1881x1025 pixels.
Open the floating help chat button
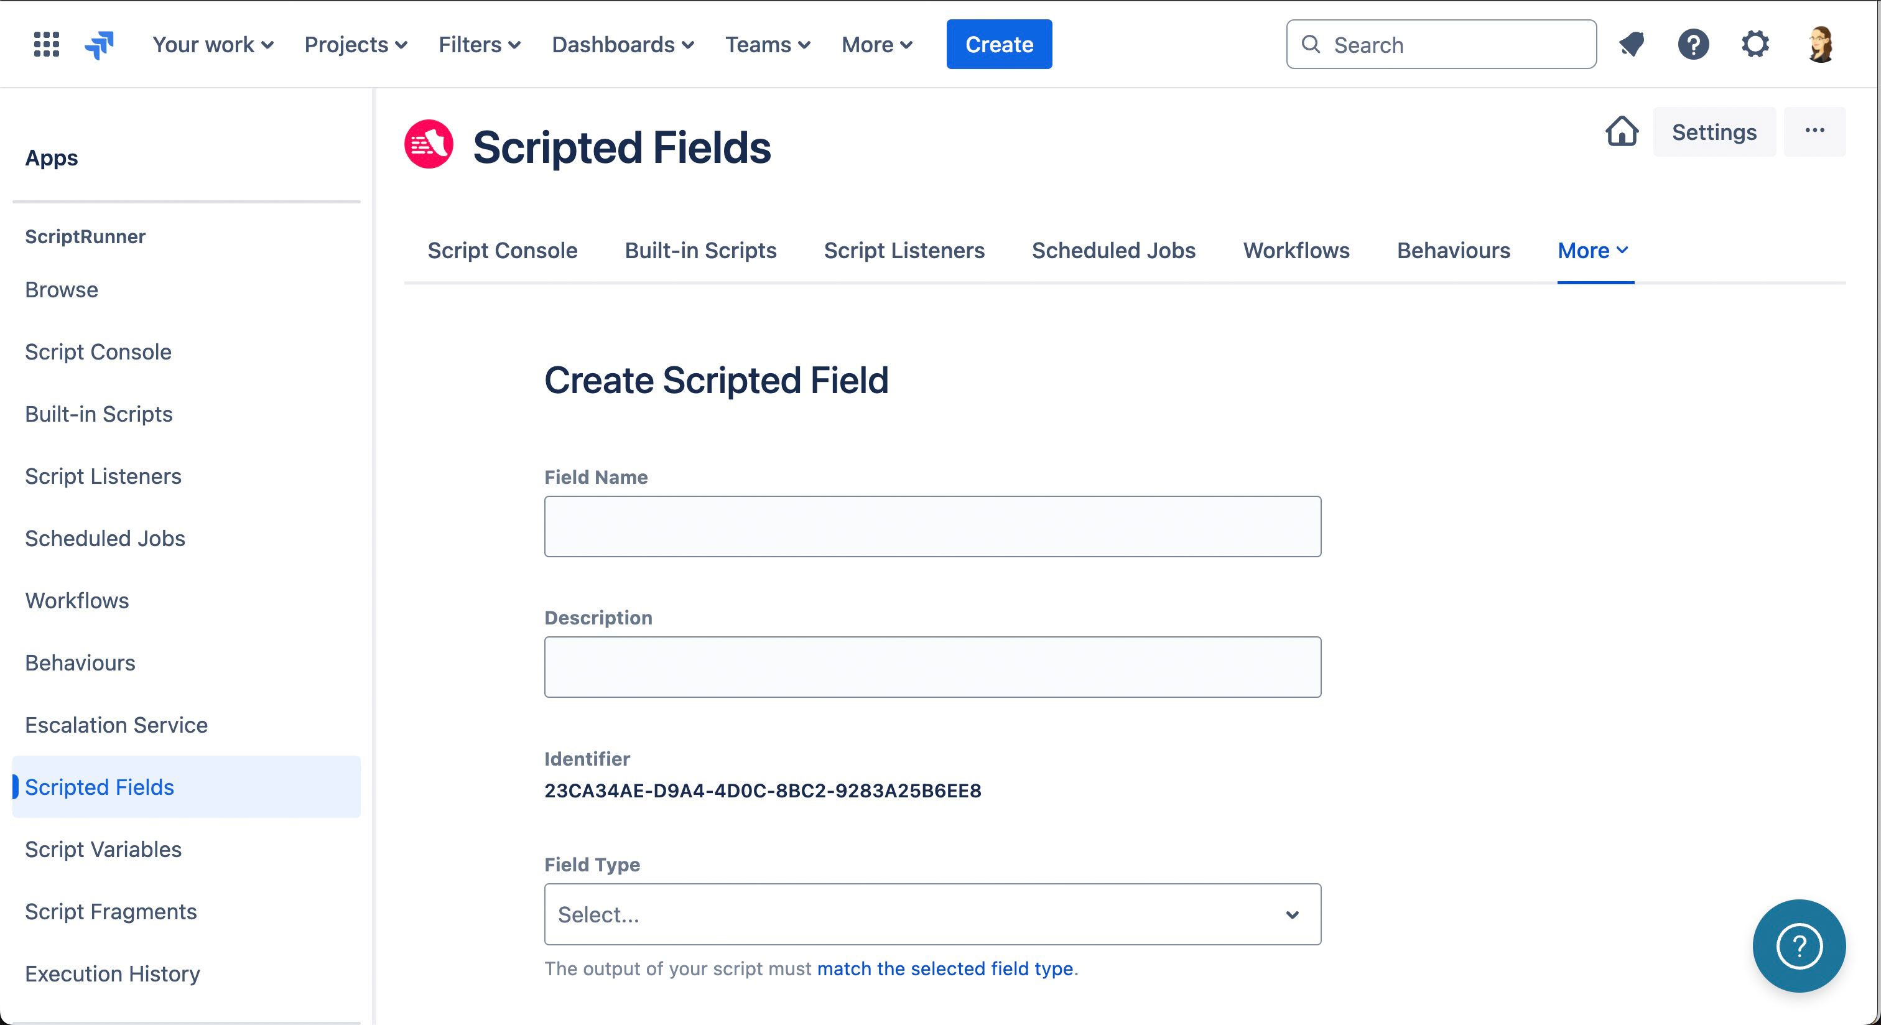1798,945
